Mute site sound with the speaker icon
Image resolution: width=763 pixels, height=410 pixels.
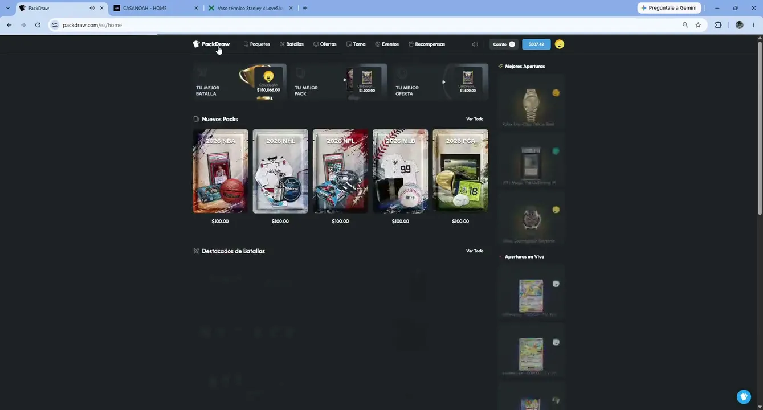[475, 44]
